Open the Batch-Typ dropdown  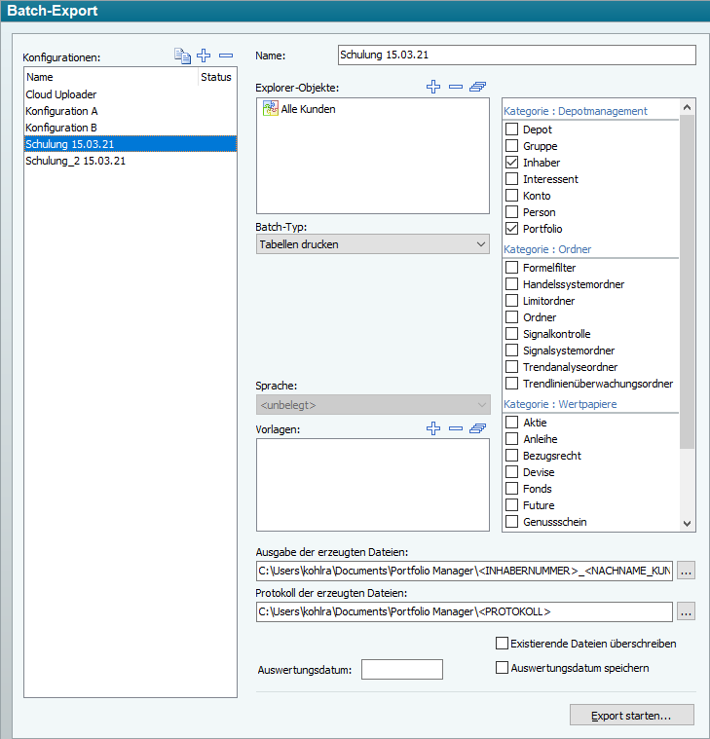372,244
